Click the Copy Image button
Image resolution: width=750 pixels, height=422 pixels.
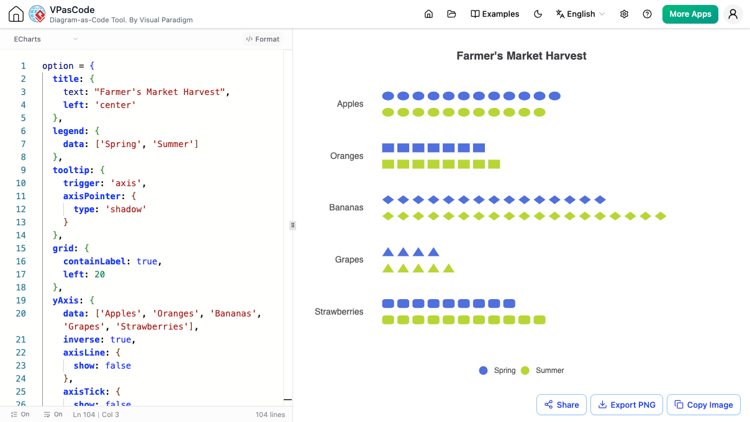click(x=703, y=405)
